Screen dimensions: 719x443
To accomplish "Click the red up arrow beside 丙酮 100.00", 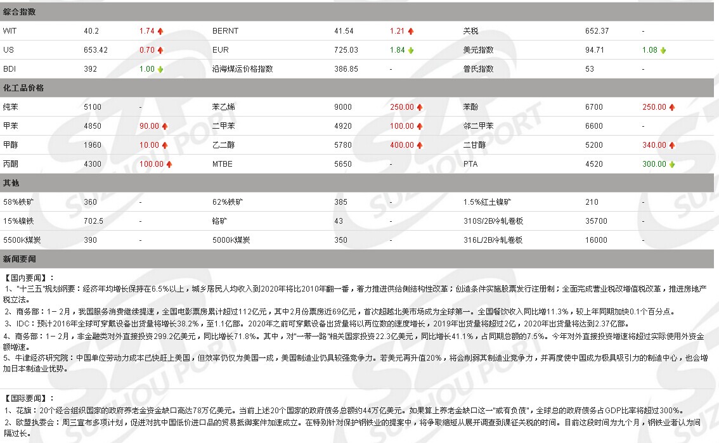I will [169, 164].
